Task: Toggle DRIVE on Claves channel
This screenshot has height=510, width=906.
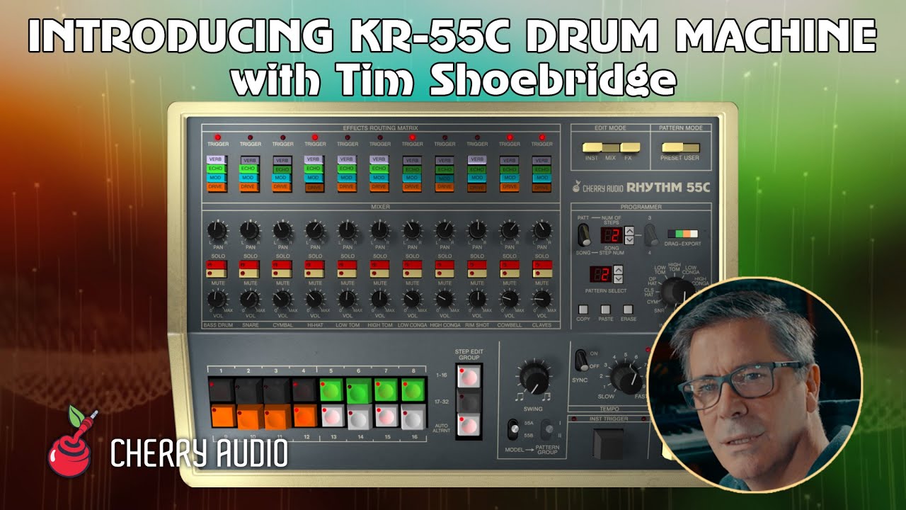Action: point(542,188)
